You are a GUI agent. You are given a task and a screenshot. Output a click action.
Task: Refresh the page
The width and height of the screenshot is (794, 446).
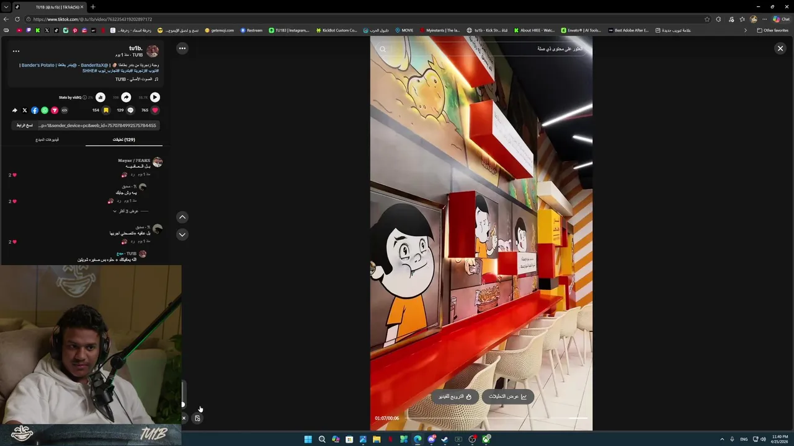(x=17, y=19)
